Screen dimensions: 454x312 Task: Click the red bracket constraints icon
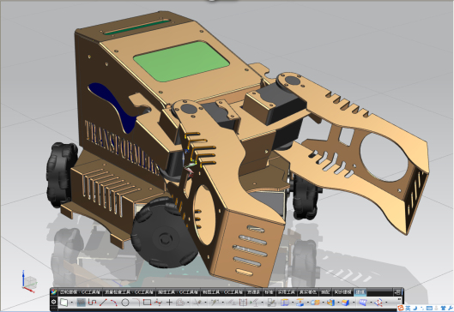(243, 303)
